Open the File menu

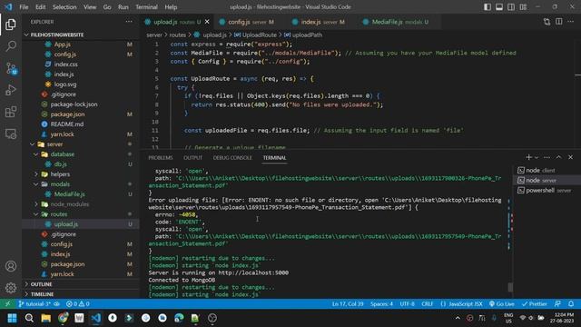(x=24, y=7)
